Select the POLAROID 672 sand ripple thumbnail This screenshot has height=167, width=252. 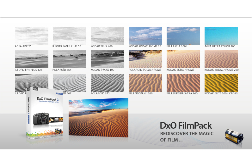click(x=108, y=83)
